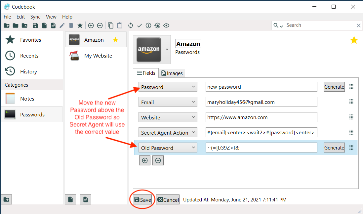Open the Sync menu
363x214 pixels.
(x=35, y=17)
